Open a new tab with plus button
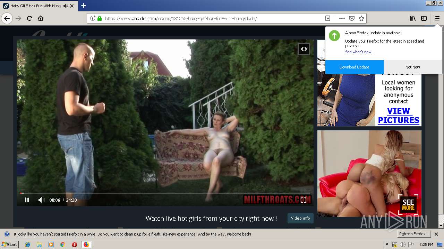 tap(83, 6)
